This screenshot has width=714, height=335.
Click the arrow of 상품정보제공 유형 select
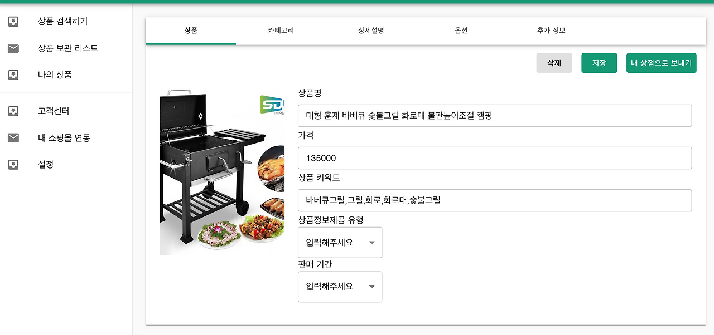372,243
